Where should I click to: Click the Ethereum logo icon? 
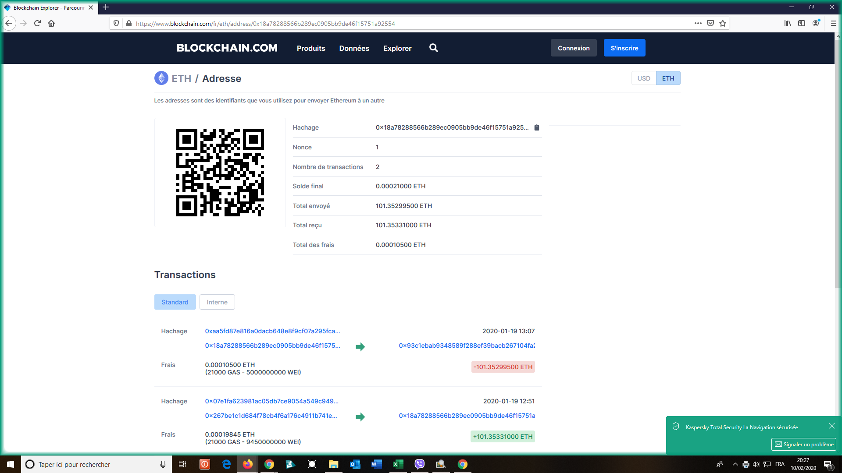click(161, 78)
